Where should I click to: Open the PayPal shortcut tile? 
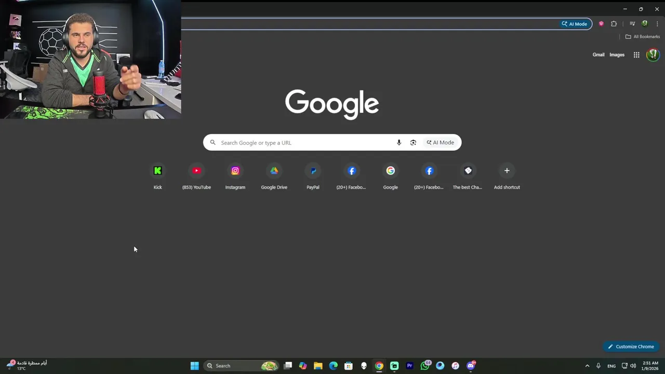[313, 177]
